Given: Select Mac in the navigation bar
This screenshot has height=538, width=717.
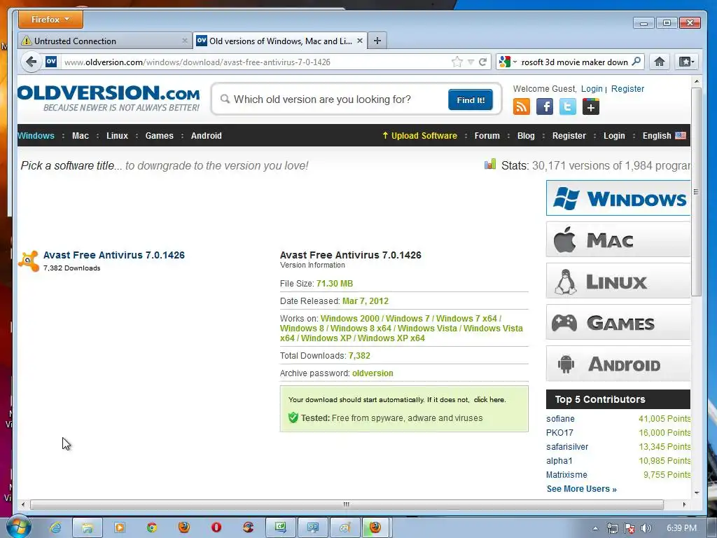Looking at the screenshot, I should point(81,136).
